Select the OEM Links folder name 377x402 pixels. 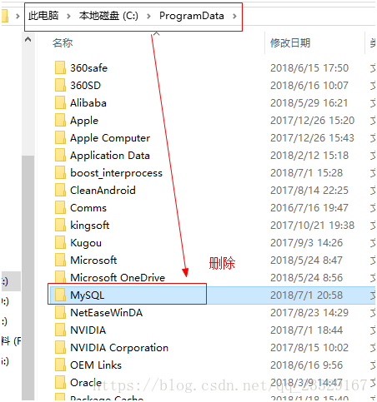[96, 365]
